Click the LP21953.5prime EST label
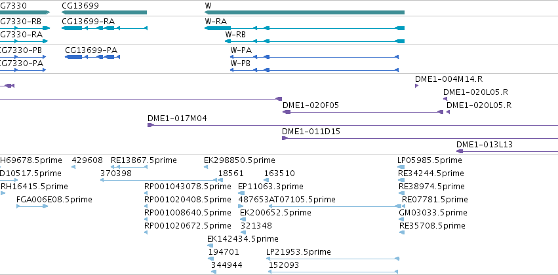The height and width of the screenshot is (275, 558). 298,252
